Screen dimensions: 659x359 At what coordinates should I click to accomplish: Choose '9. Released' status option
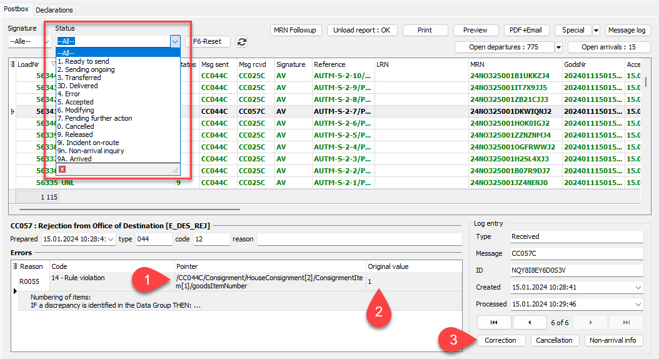[75, 134]
